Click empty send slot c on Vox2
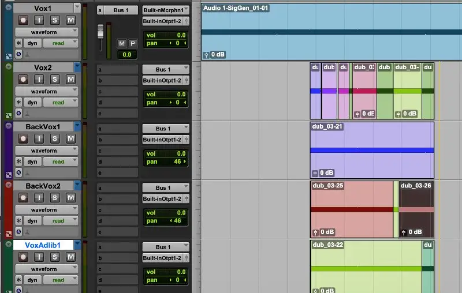Image resolution: width=462 pixels, height=293 pixels. [x=117, y=92]
